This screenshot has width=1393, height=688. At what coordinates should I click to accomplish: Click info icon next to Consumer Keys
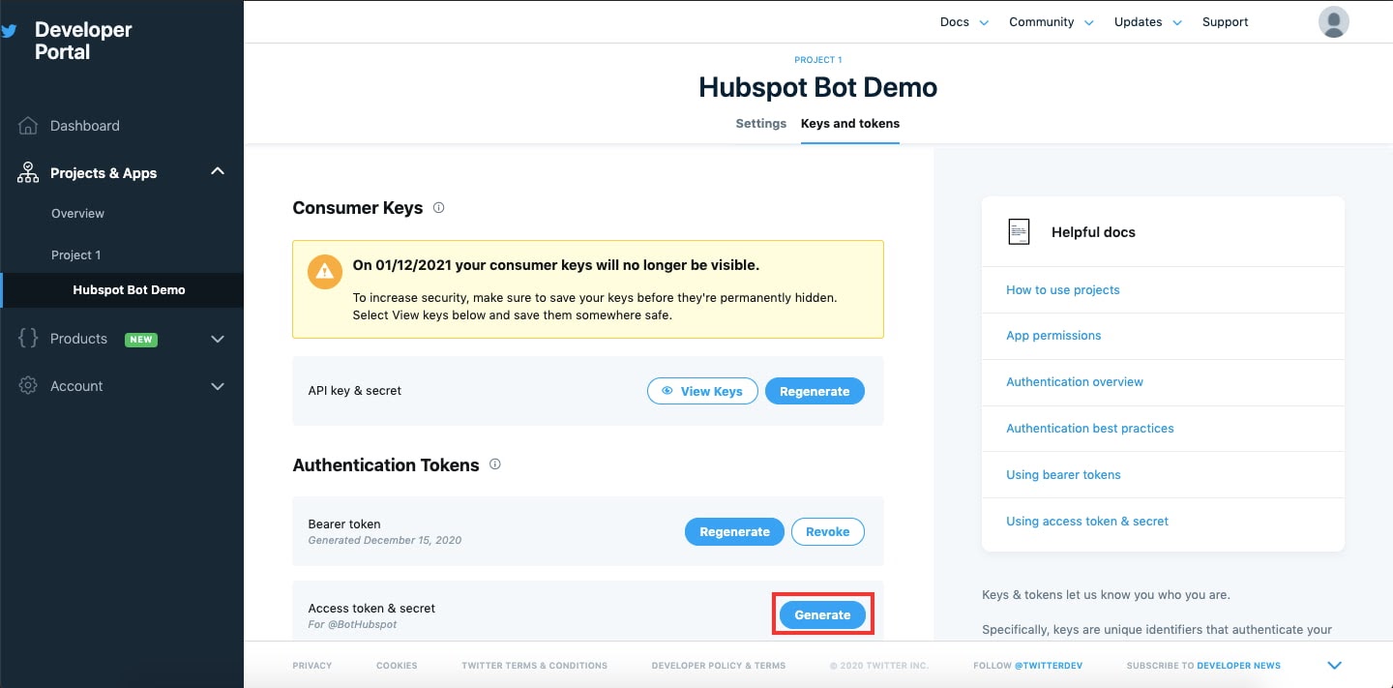438,207
